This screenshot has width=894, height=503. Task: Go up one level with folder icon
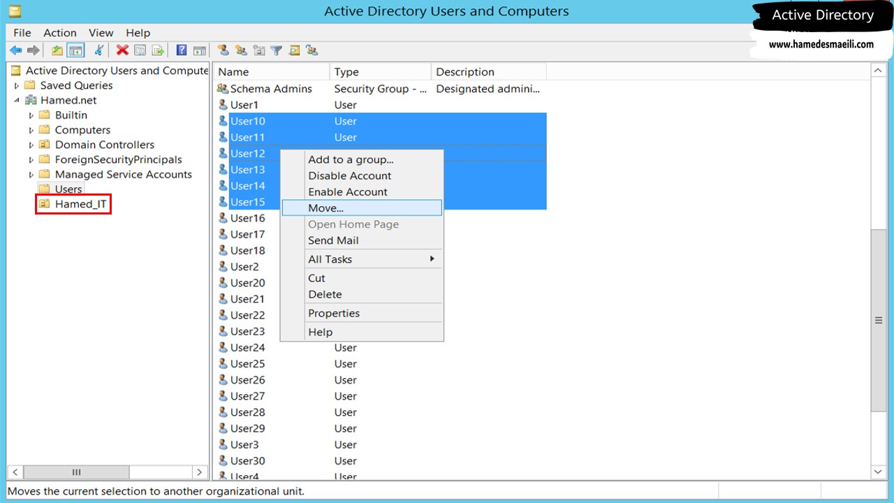(x=57, y=50)
